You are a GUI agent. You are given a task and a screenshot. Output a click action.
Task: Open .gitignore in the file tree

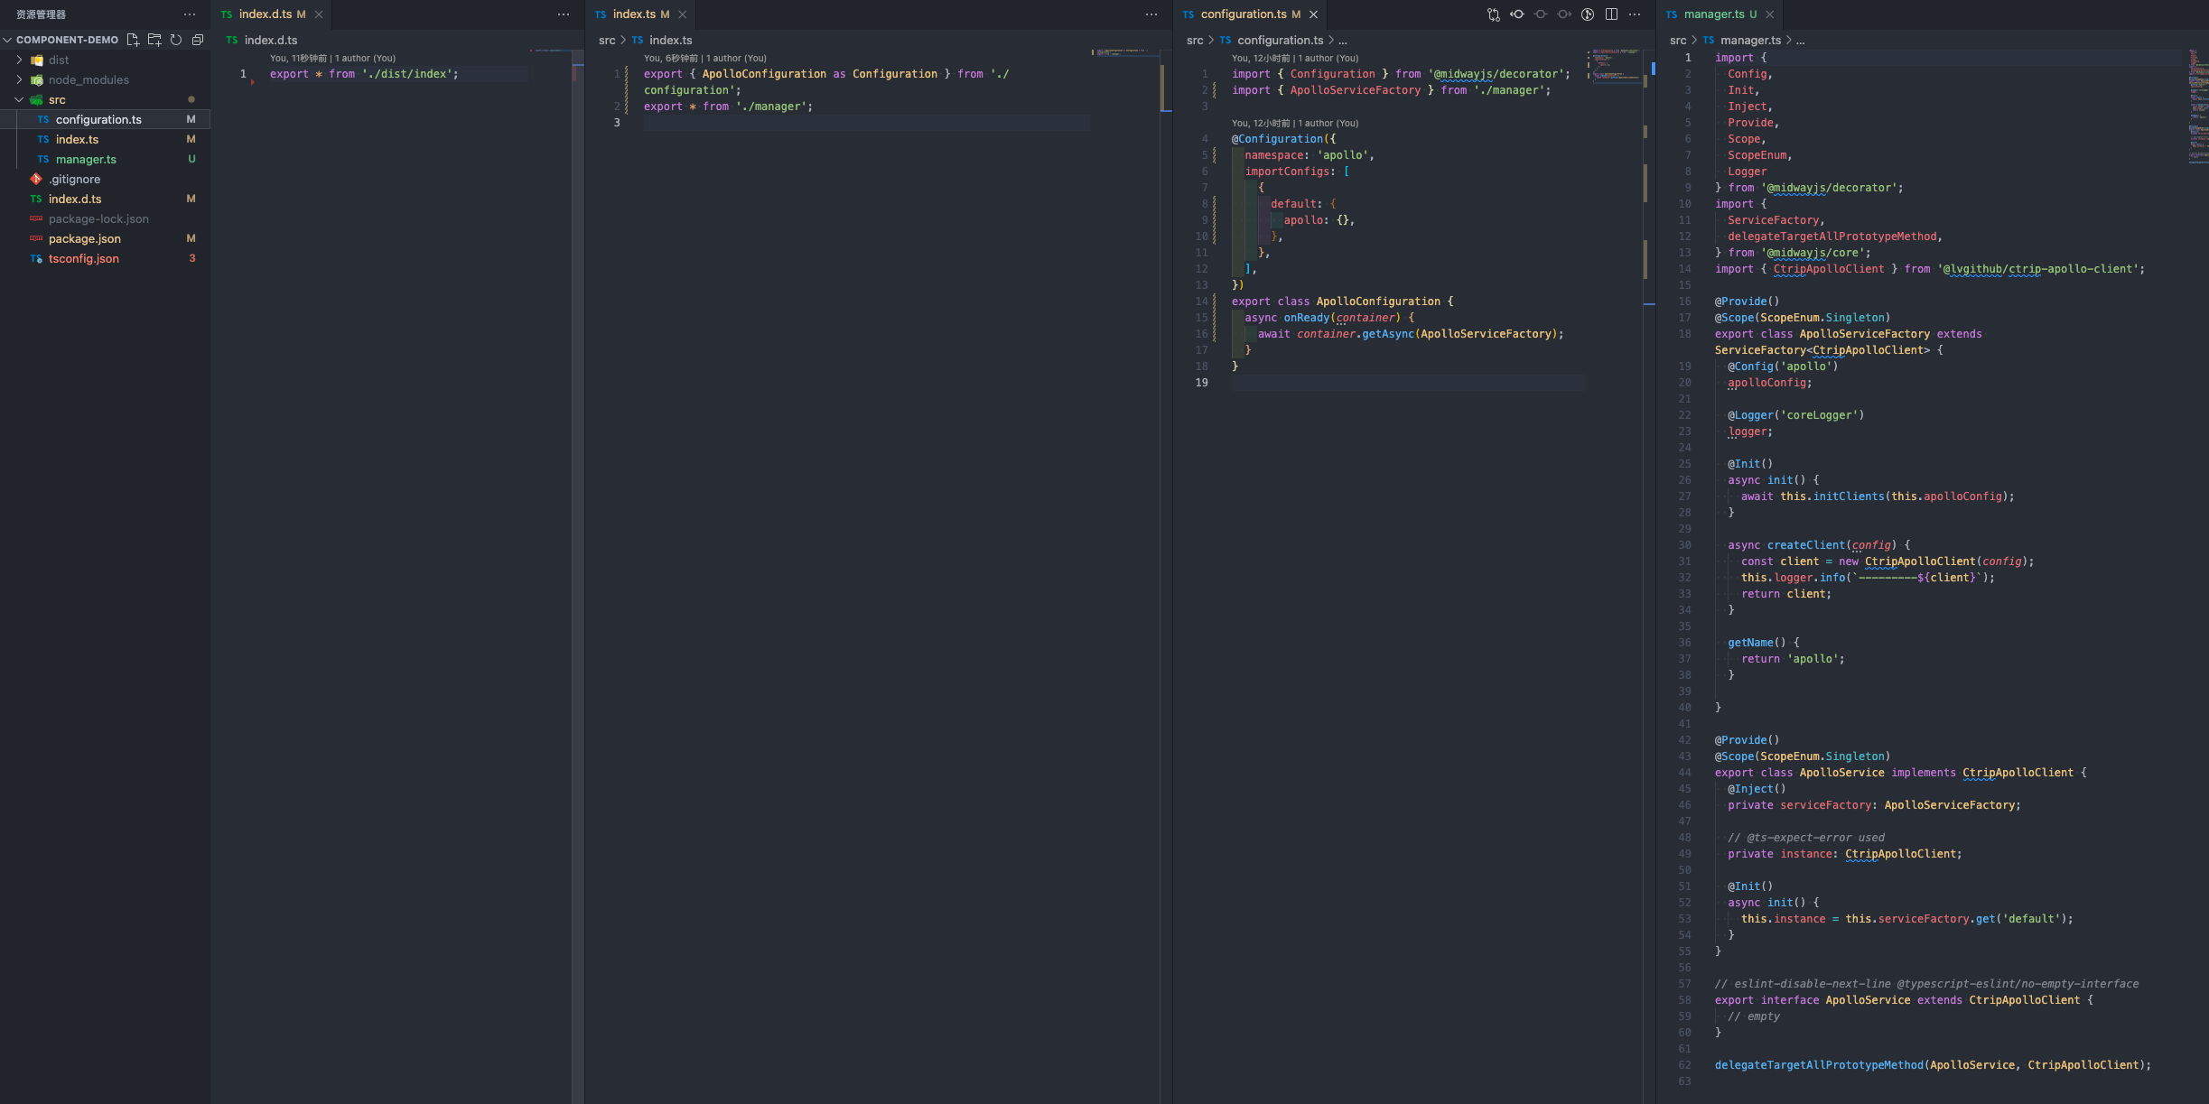[x=105, y=179]
